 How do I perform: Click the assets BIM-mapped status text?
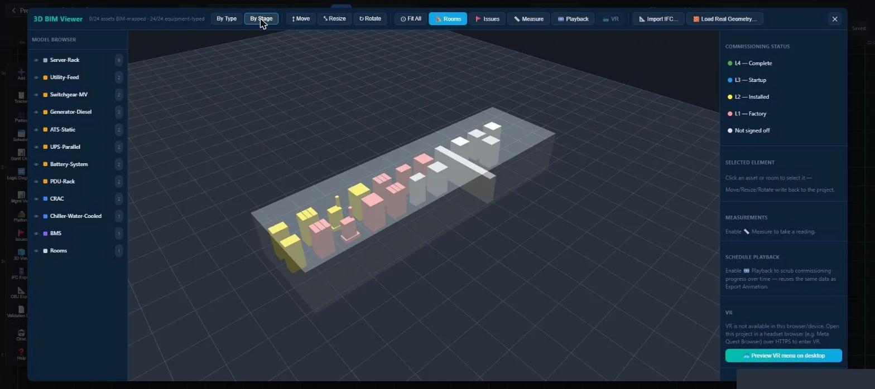(147, 19)
